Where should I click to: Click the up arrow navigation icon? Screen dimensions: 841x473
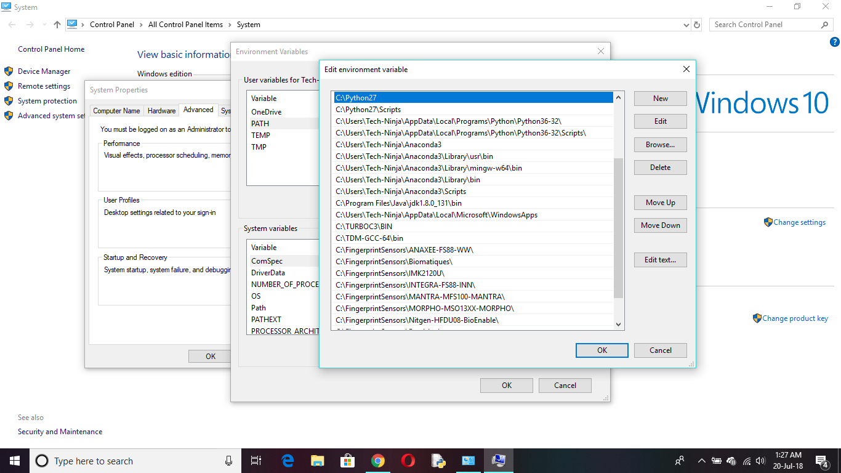(x=57, y=25)
